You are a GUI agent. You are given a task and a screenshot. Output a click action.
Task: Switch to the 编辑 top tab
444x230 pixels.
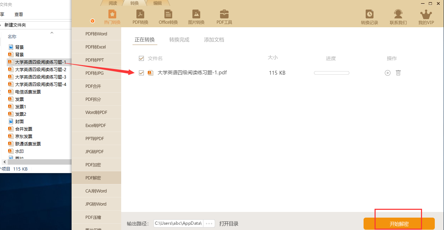[x=157, y=3]
